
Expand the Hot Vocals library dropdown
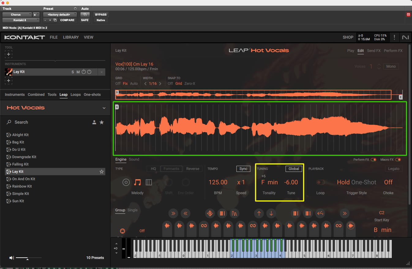pos(104,108)
